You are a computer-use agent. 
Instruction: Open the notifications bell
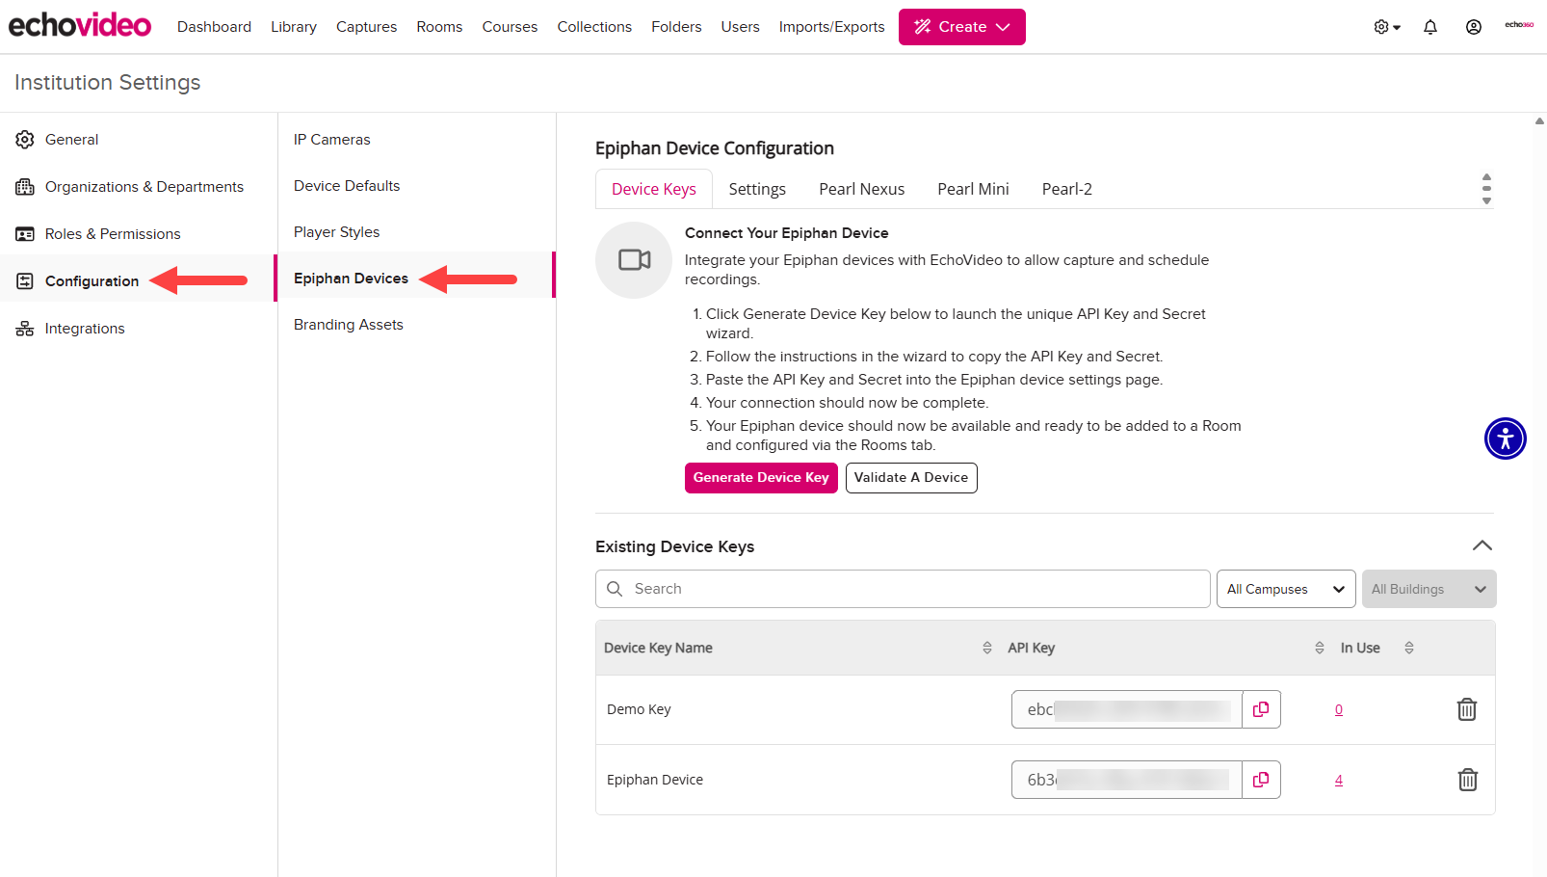pos(1430,27)
